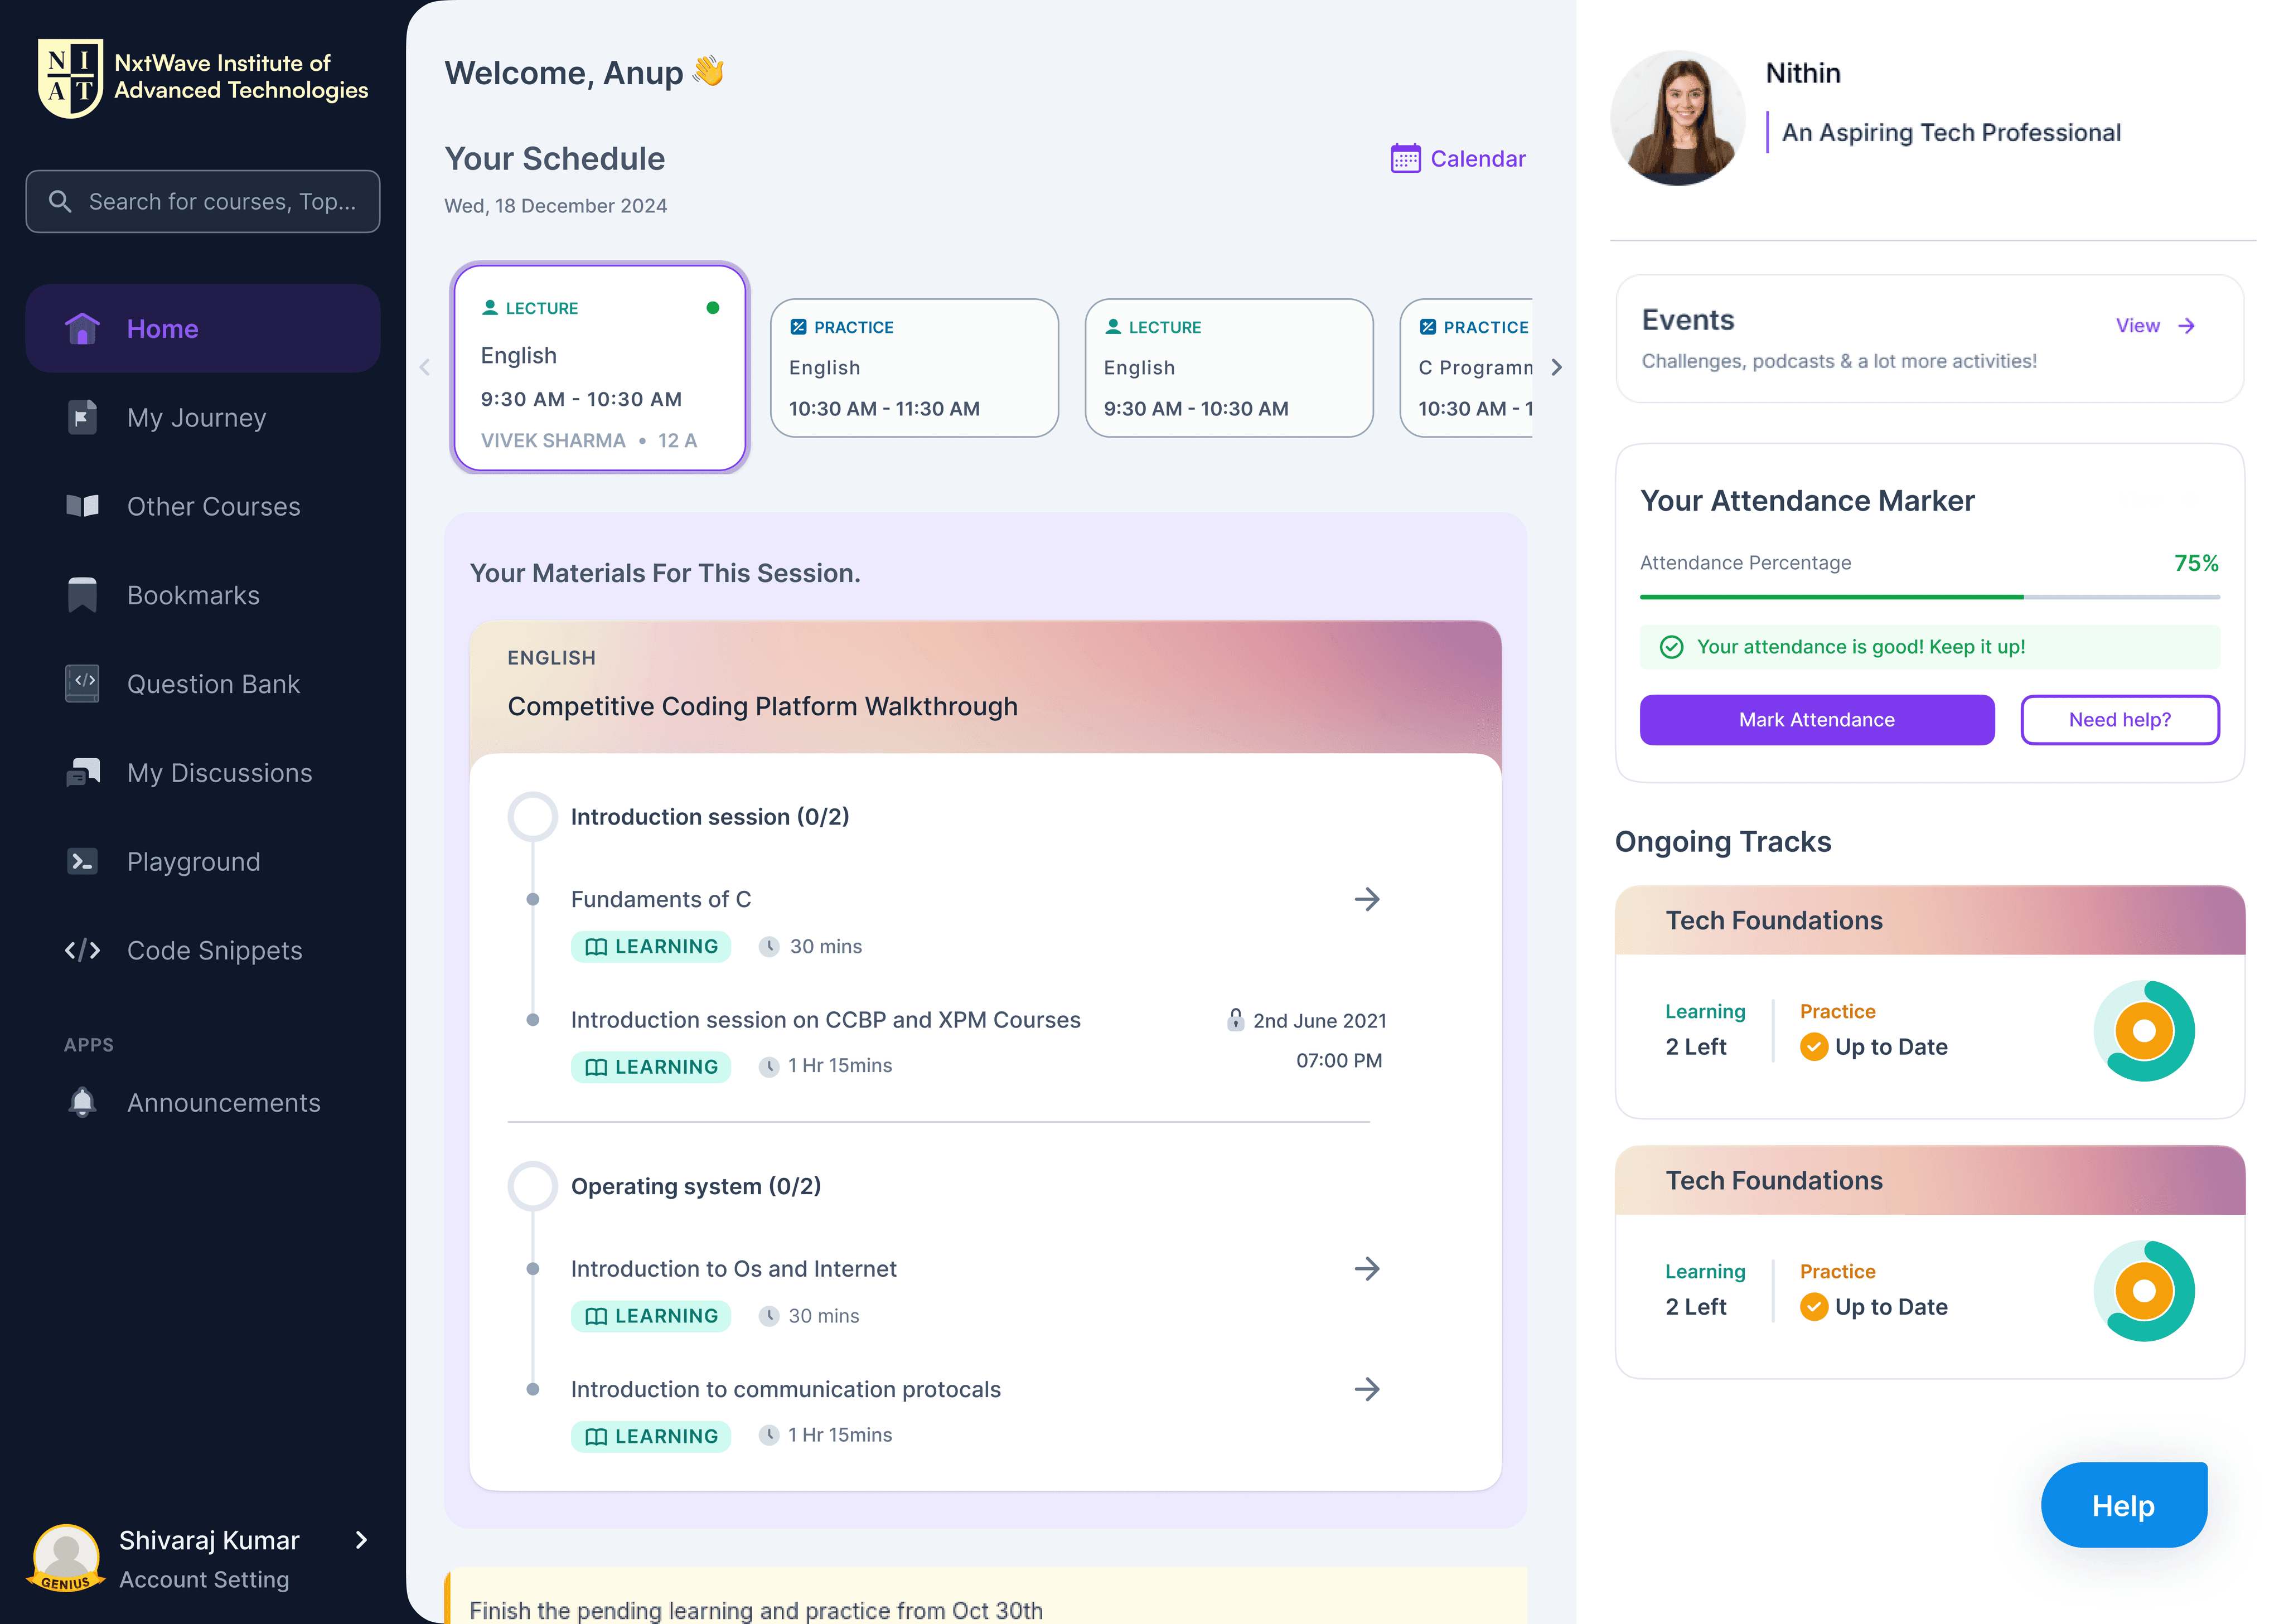
Task: Select the English lecture card with green dot
Action: (x=599, y=368)
